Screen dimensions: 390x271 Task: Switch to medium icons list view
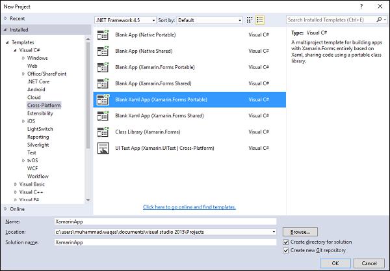pyautogui.click(x=259, y=20)
